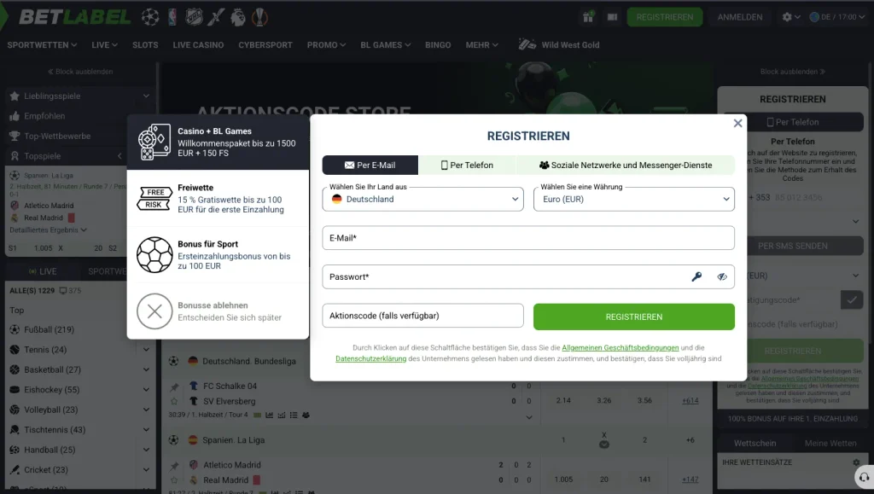The width and height of the screenshot is (874, 494).
Task: Focus the E-Mail input field
Action: 528,238
